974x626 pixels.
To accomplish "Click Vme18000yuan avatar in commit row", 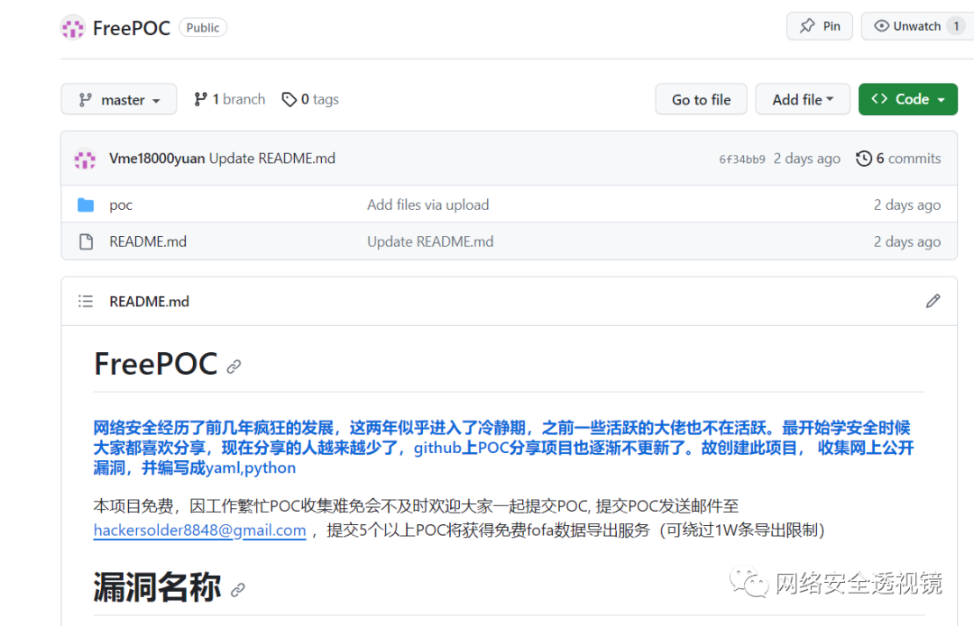I will click(x=85, y=159).
